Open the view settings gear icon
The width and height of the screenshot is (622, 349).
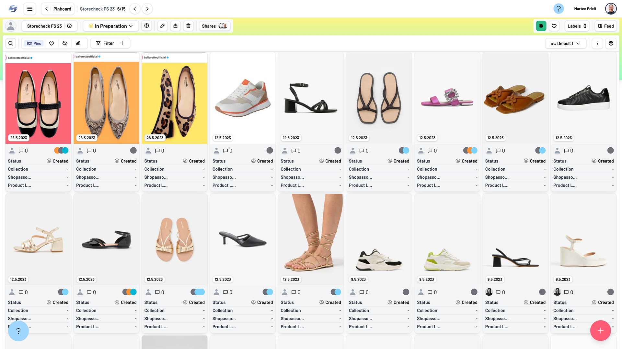coord(611,43)
